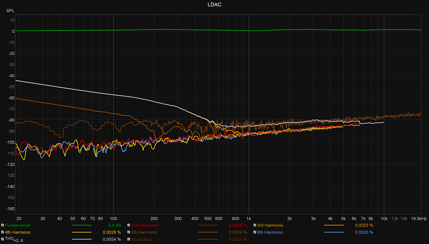The width and height of the screenshot is (429, 244).
Task: Click the 10 level axis label
Action: 12,20
